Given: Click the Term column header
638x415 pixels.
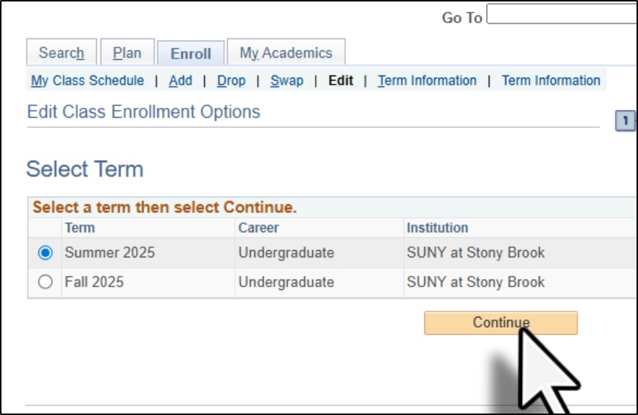Looking at the screenshot, I should coord(80,228).
